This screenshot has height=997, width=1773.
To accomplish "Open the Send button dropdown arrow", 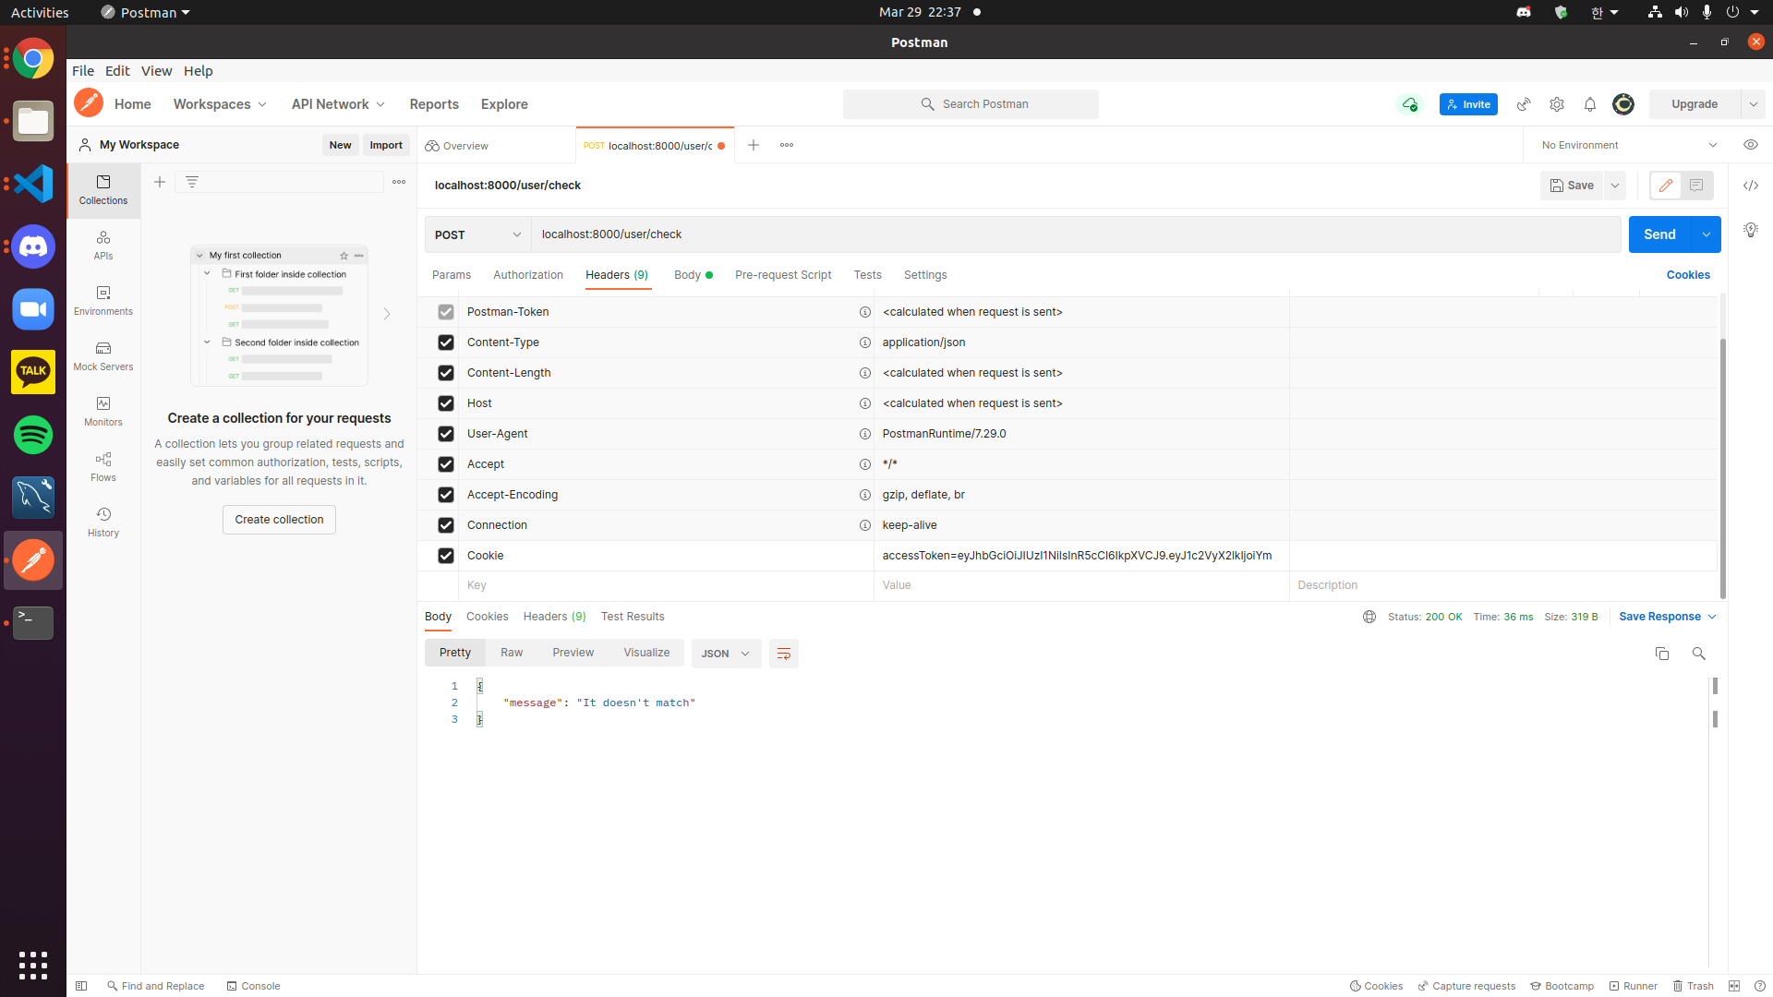I will 1707,234.
